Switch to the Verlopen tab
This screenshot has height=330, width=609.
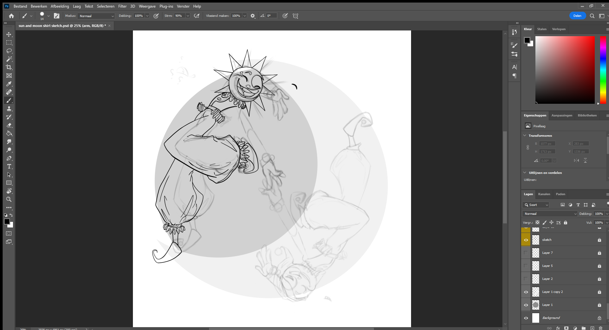559,29
